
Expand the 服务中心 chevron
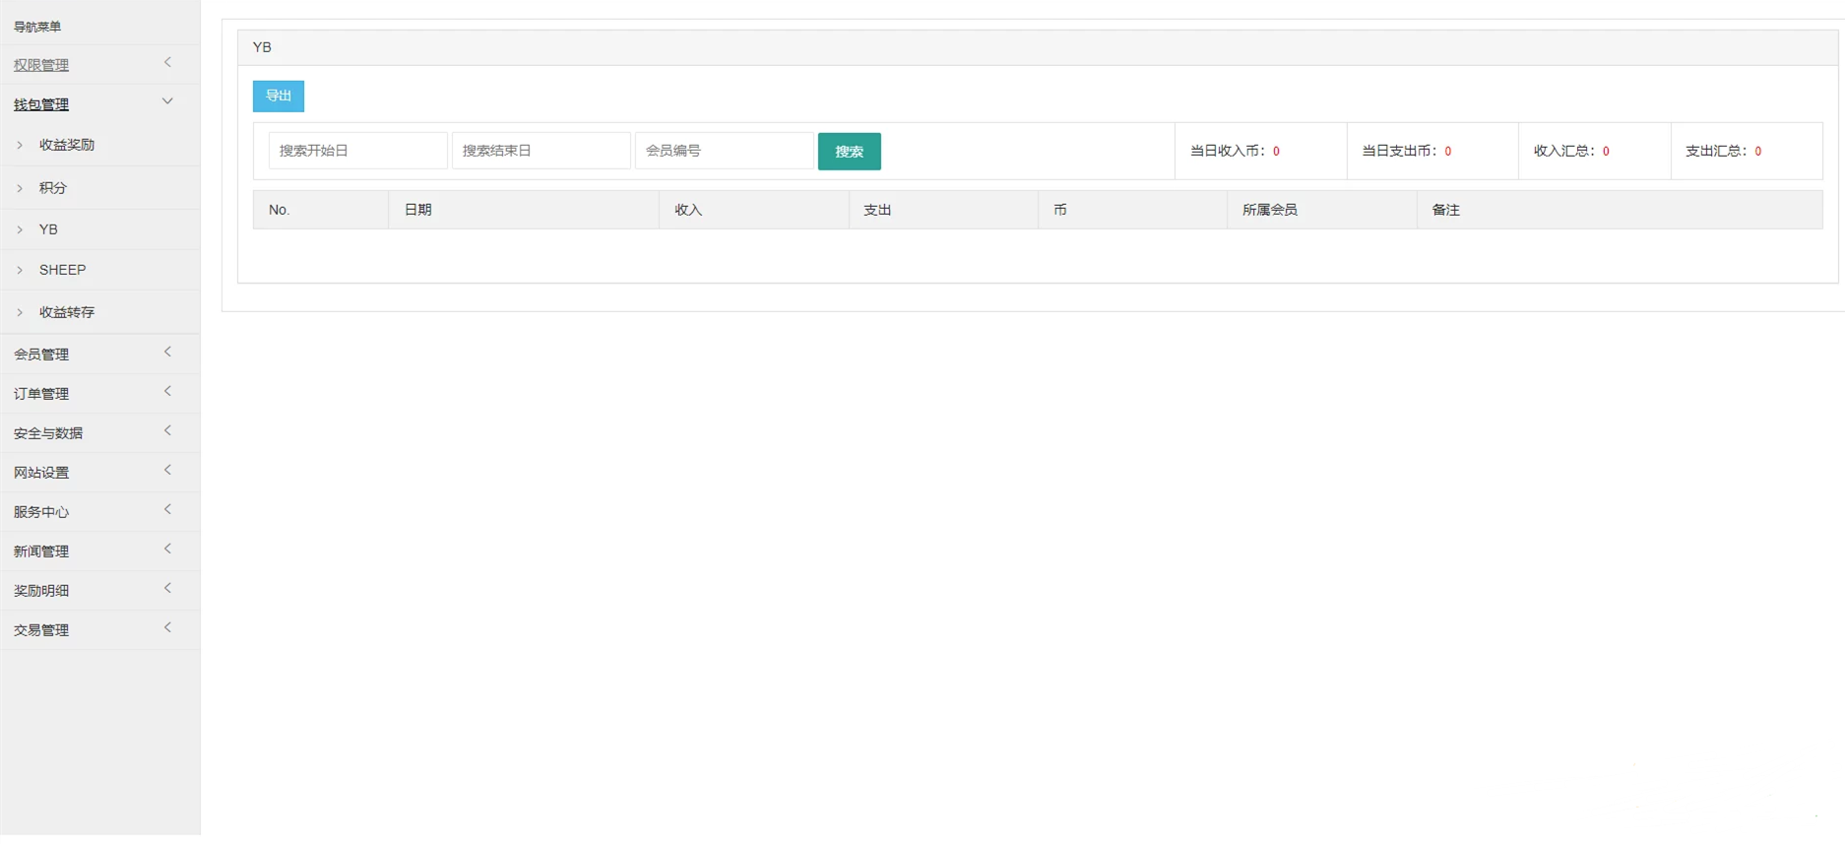click(x=167, y=510)
